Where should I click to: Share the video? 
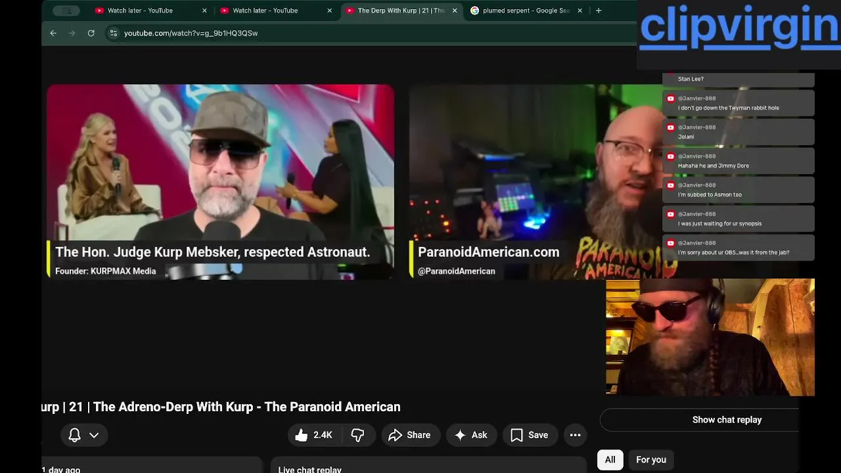click(410, 435)
